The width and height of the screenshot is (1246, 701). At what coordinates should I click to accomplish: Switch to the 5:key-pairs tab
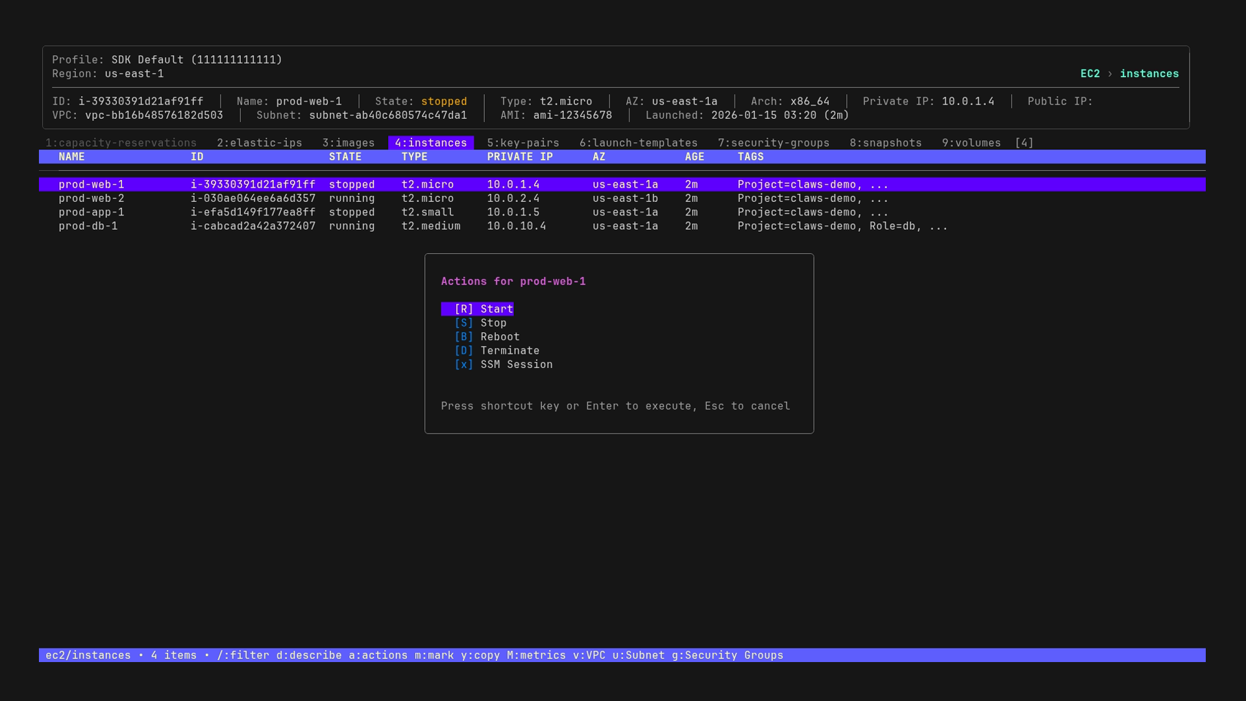click(x=523, y=143)
